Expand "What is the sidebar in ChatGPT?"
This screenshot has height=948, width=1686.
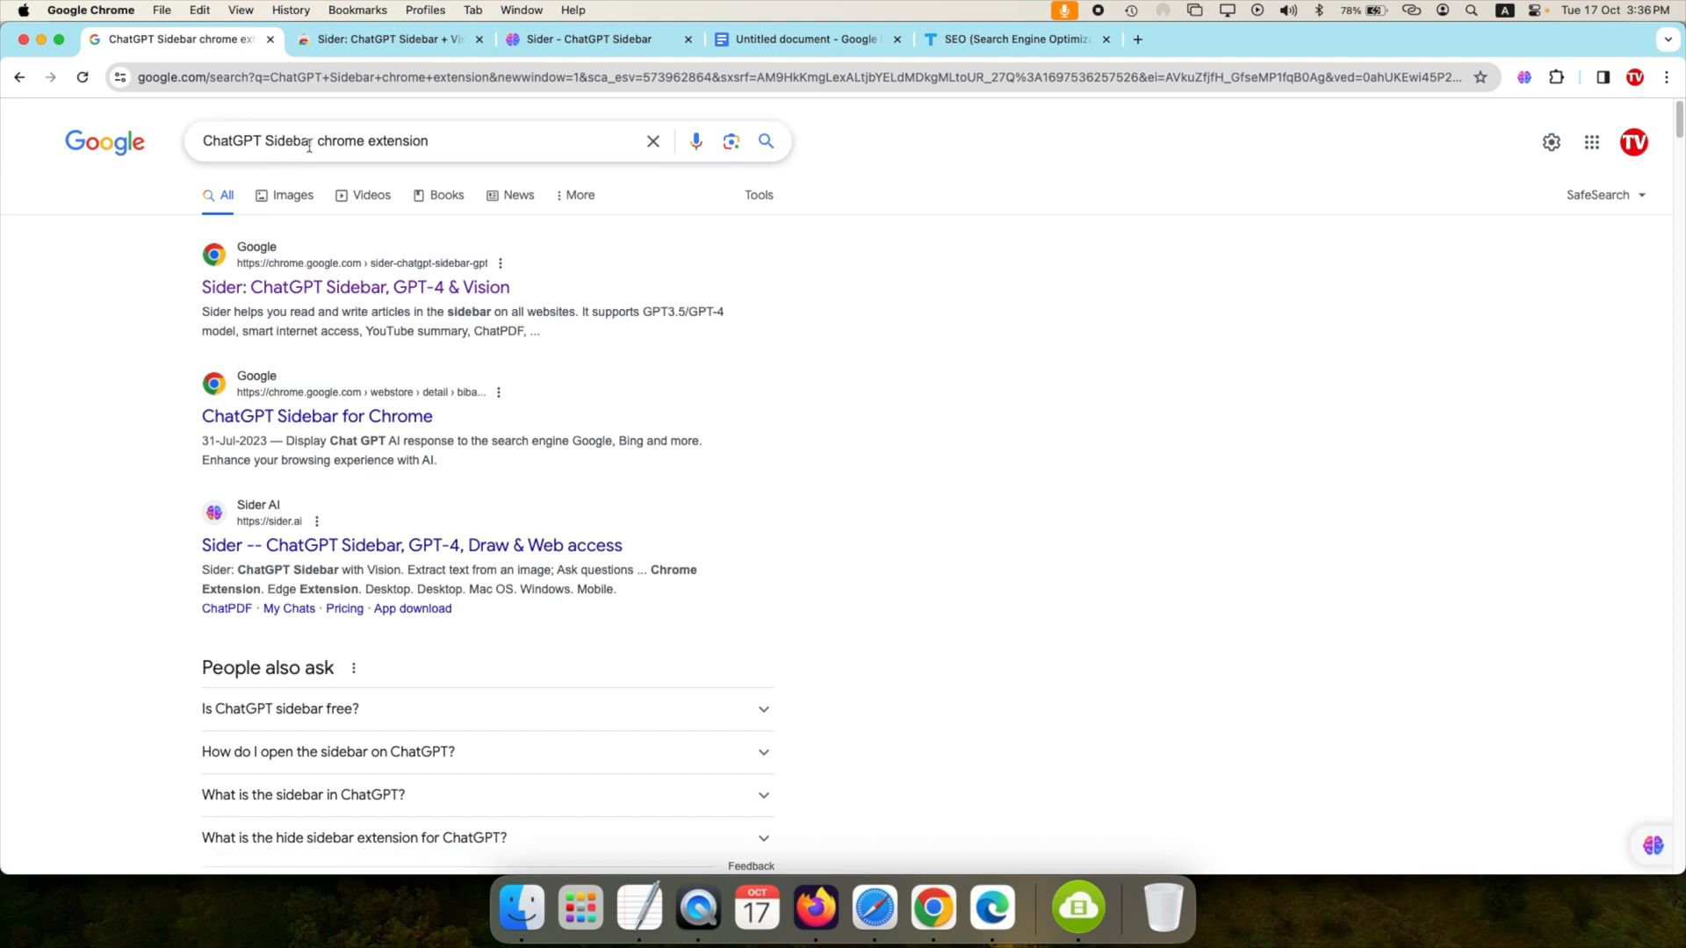coord(487,795)
